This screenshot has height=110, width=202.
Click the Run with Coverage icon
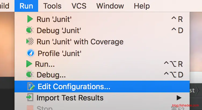[x=30, y=42]
